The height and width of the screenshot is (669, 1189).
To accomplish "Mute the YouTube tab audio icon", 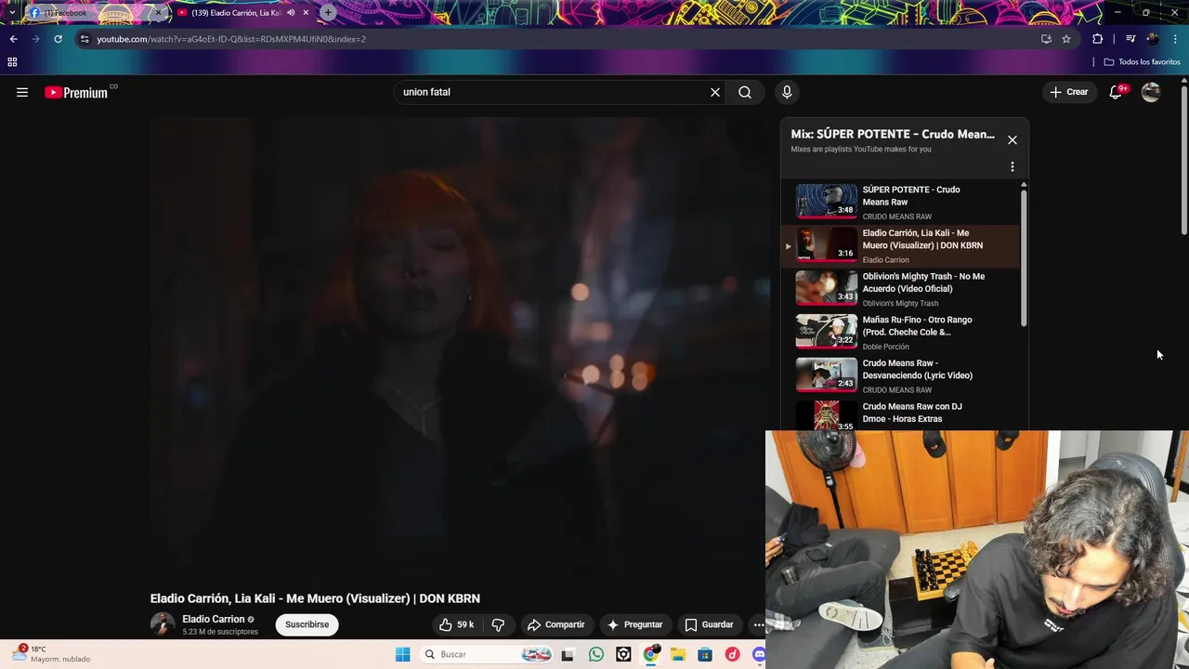I will point(291,13).
